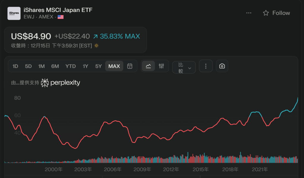
Task: Select the line chart type icon
Action: (148, 66)
